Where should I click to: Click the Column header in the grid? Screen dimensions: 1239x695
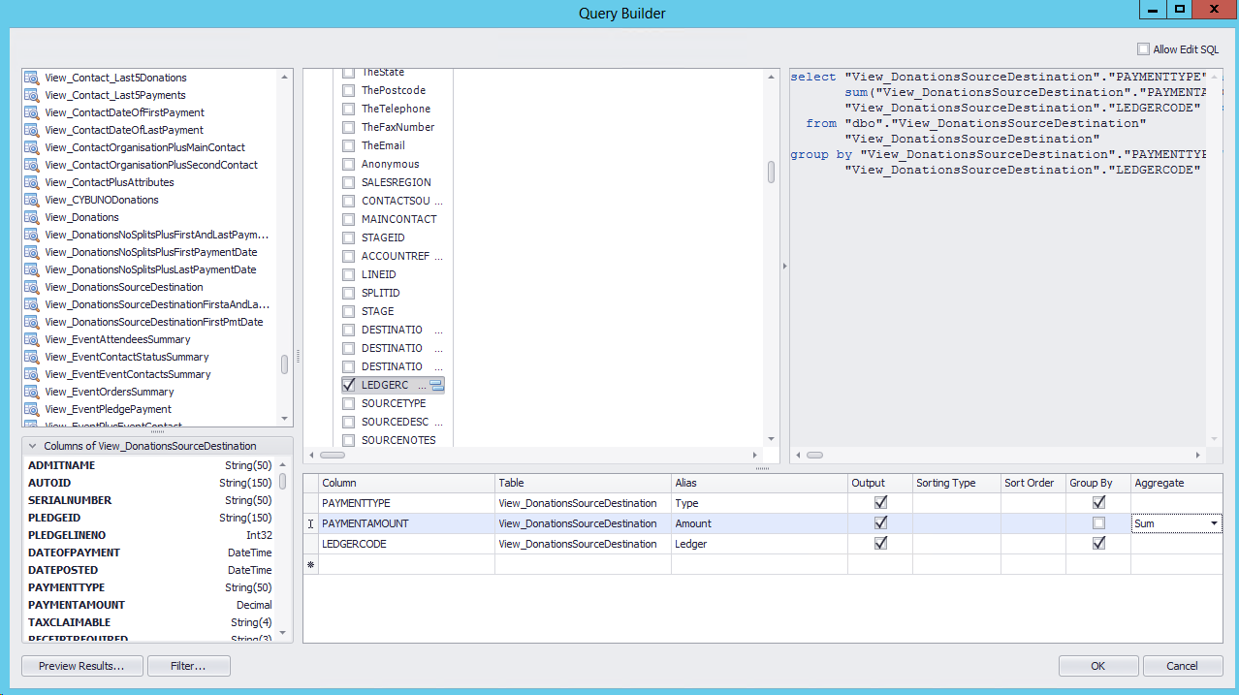pos(407,483)
